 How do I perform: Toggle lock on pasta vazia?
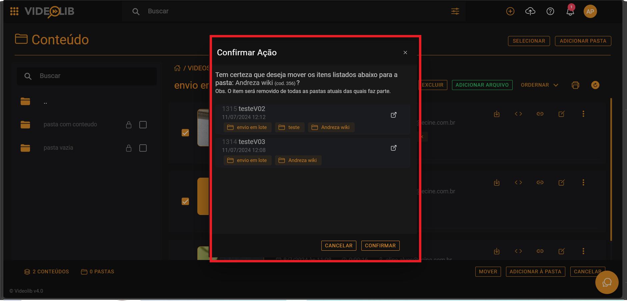129,148
